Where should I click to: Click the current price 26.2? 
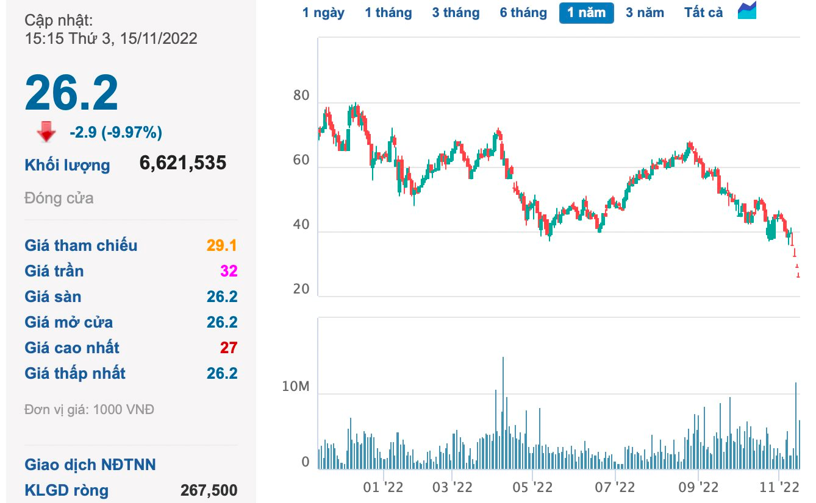71,93
